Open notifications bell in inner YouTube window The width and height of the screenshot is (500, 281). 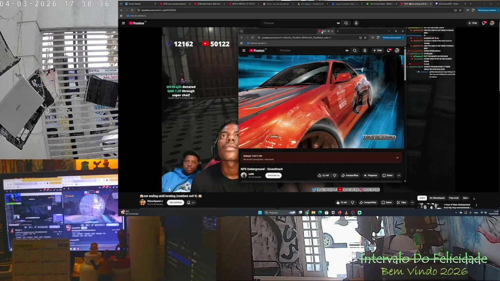[x=389, y=50]
